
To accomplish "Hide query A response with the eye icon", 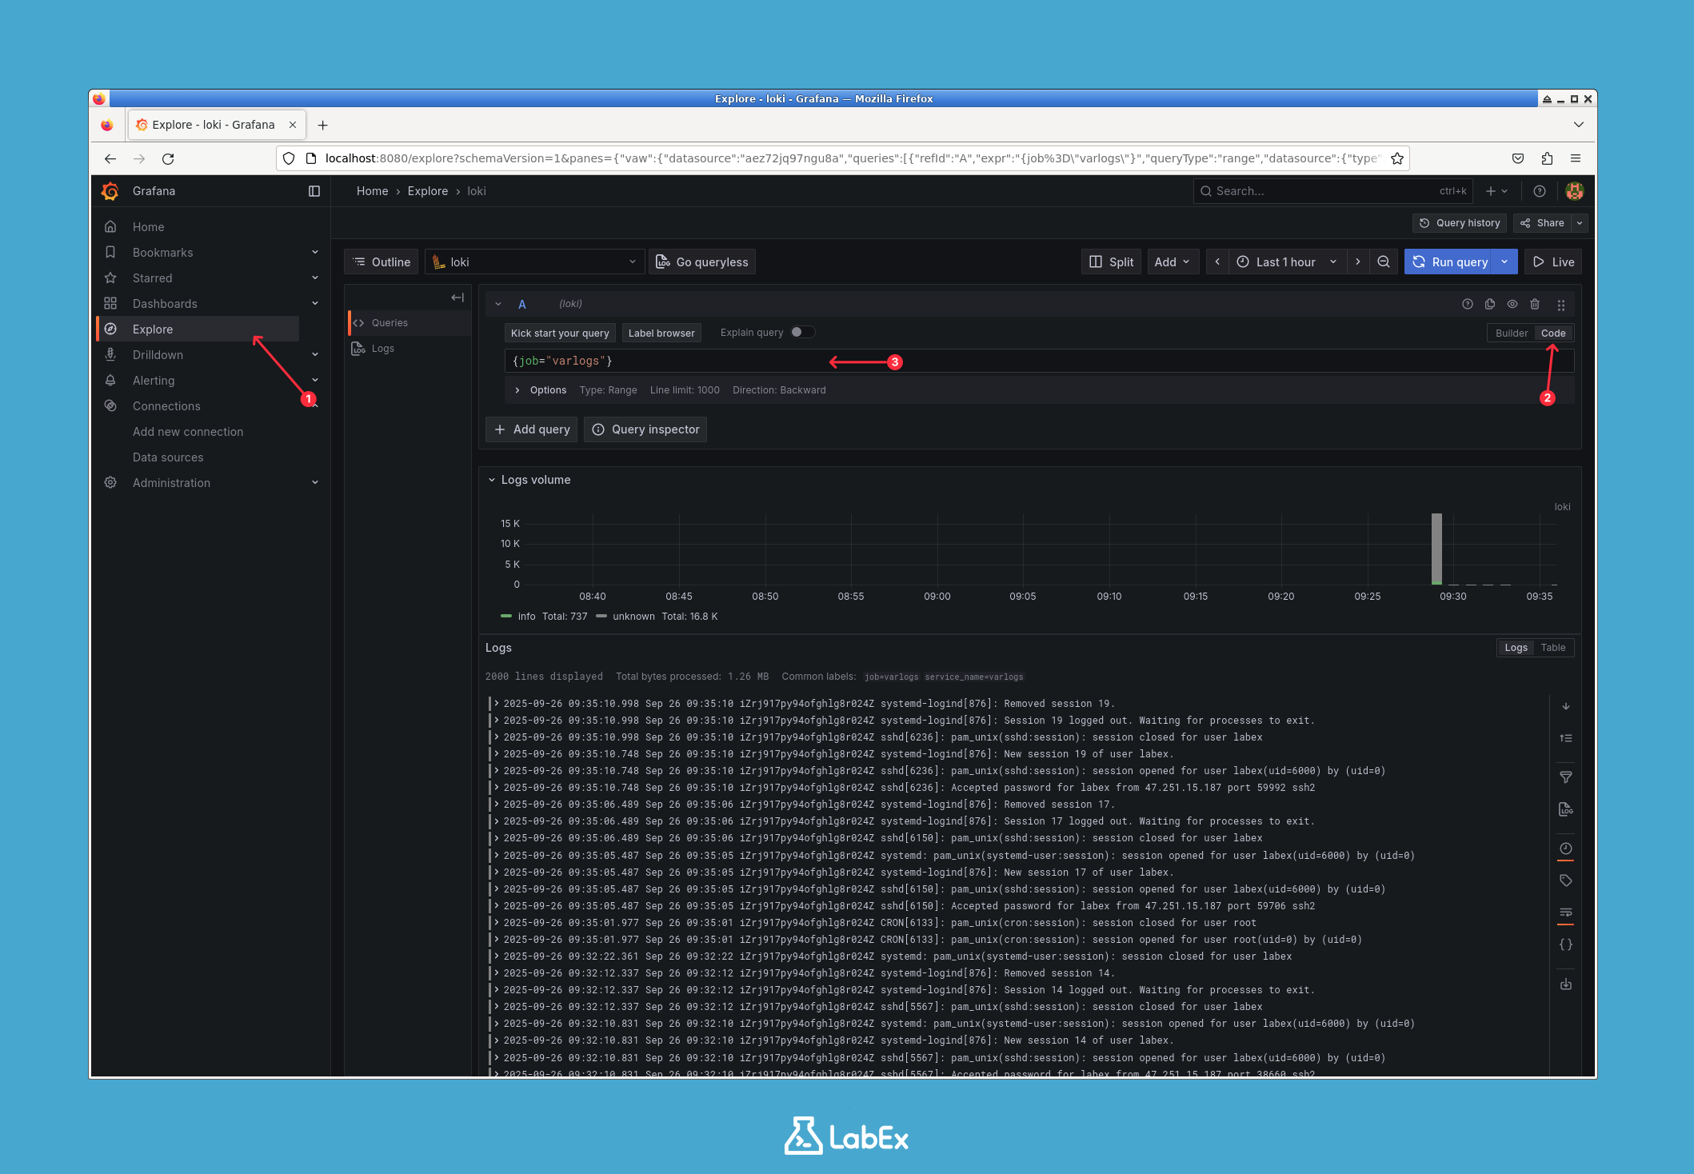I will 1512,304.
